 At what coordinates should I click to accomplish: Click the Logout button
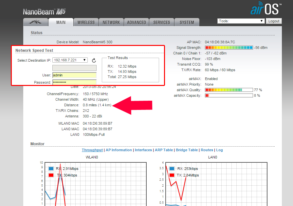274,21
